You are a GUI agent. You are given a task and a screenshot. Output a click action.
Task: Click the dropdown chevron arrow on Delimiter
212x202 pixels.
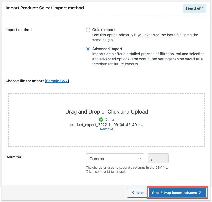[140, 158]
